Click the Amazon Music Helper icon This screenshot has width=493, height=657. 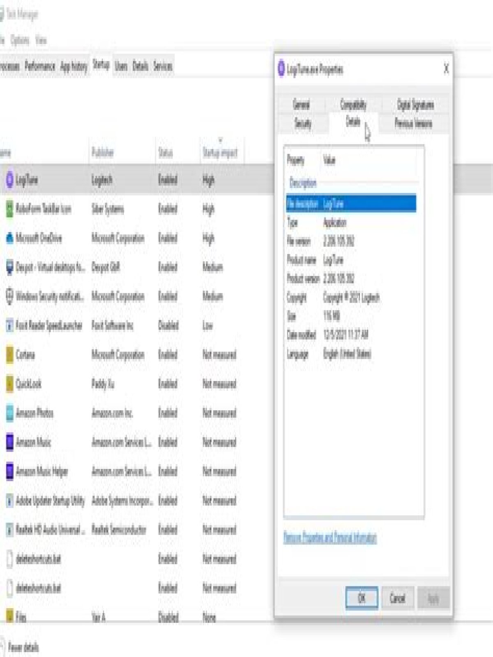point(9,471)
